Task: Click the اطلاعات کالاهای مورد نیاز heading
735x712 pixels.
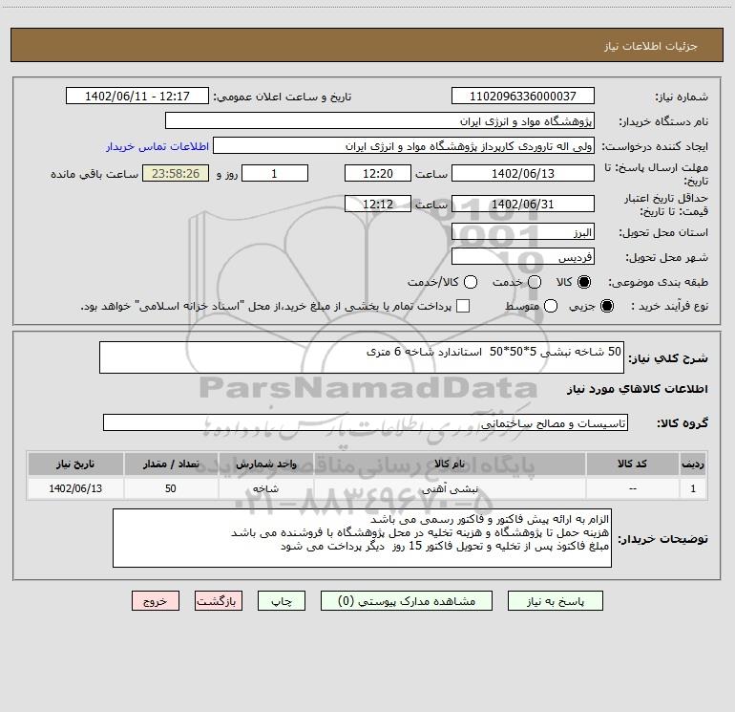Action: tap(638, 389)
